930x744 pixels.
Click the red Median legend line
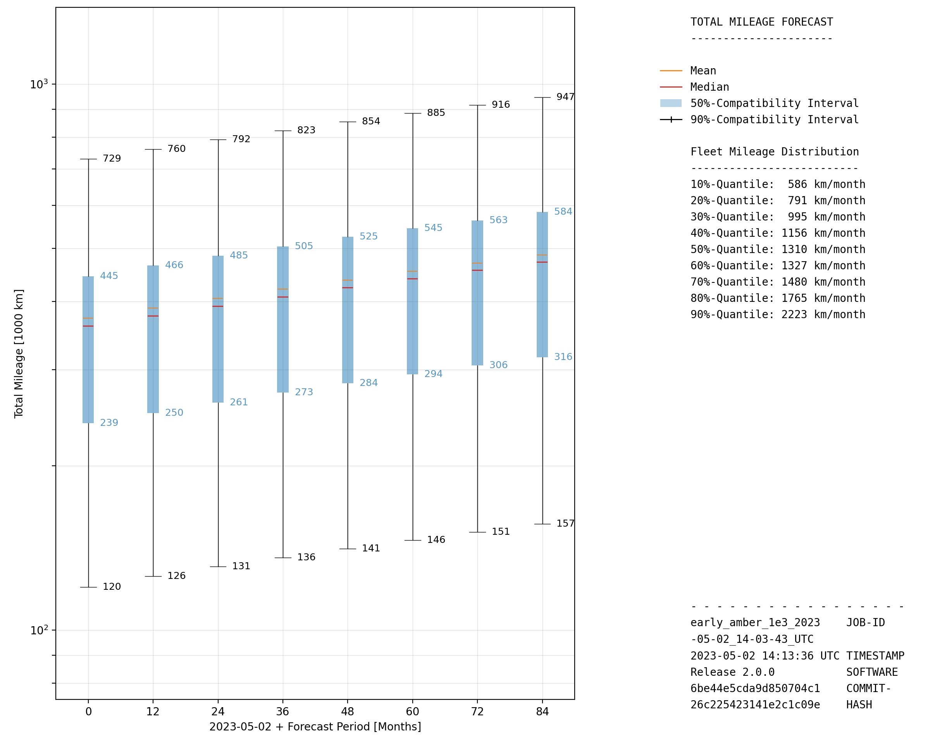pos(671,87)
